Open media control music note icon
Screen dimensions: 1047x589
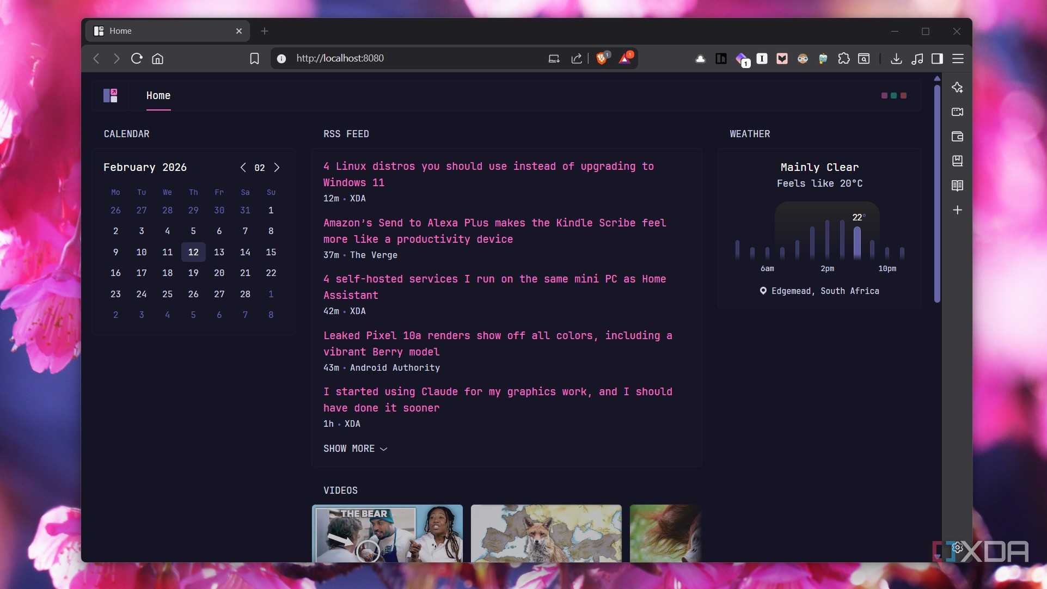point(917,58)
